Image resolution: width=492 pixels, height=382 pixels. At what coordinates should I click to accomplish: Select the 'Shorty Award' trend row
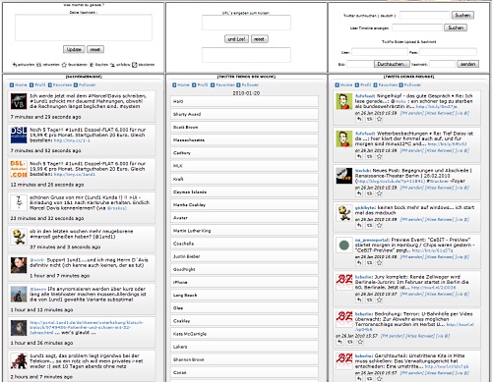[x=245, y=114]
